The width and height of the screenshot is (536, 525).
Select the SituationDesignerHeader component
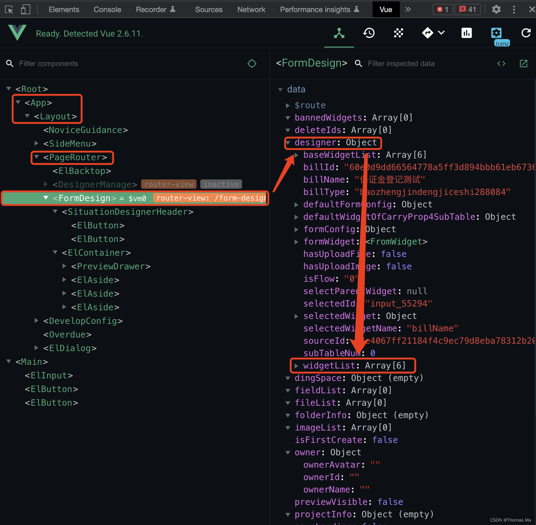coord(128,212)
